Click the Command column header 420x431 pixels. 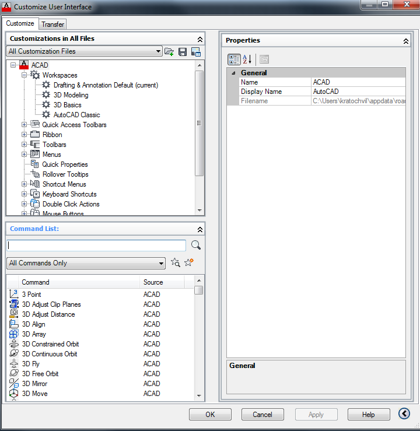(x=79, y=282)
